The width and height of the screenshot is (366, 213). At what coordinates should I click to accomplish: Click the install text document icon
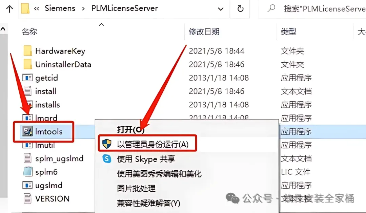click(27, 91)
